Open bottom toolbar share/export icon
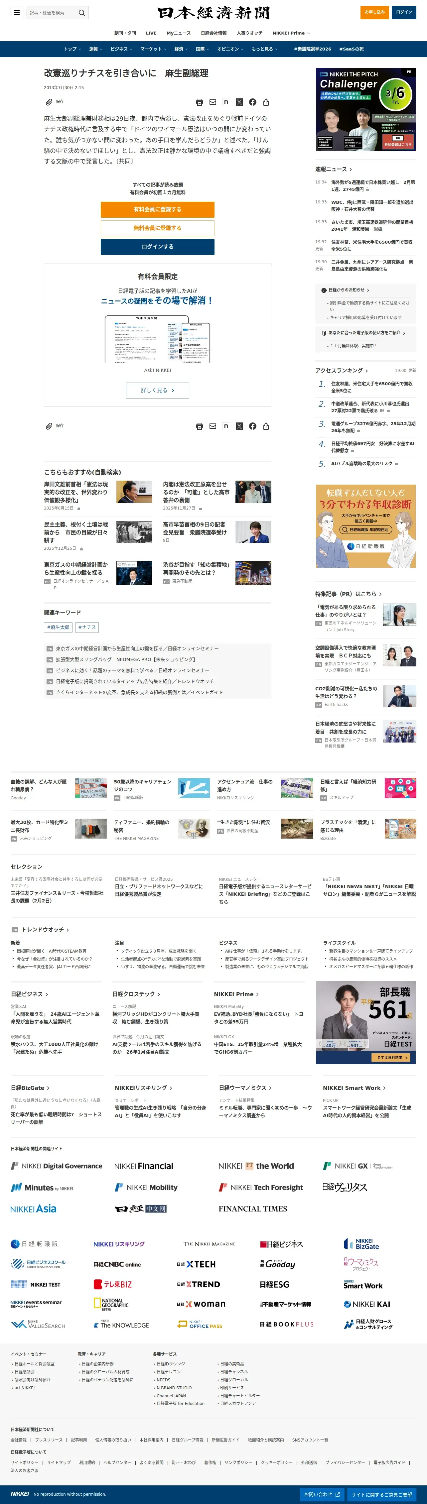The image size is (427, 1504). pos(266,426)
